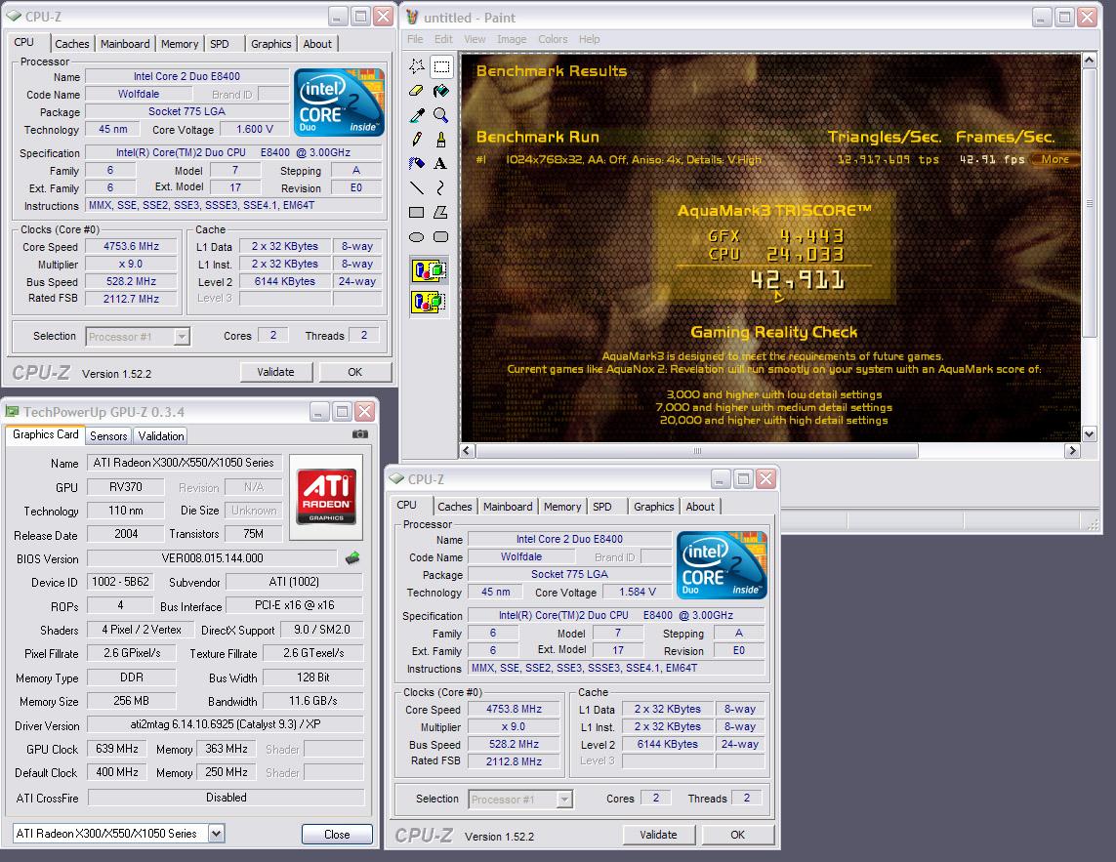Click Paint vertical scrollbar up arrow
This screenshot has height=862, width=1116.
coord(1089,62)
